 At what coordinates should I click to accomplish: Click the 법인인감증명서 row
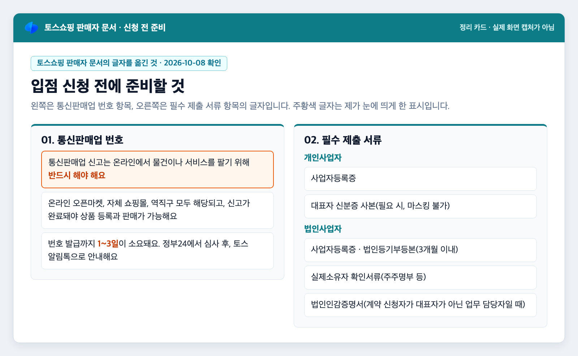(x=420, y=305)
